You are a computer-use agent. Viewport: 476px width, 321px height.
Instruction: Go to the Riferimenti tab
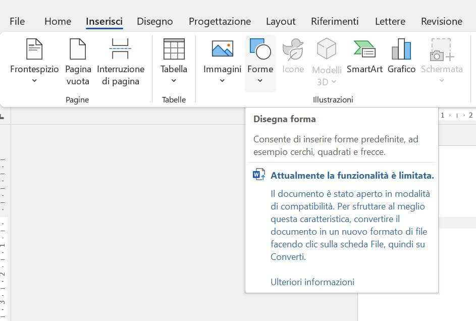pos(335,21)
